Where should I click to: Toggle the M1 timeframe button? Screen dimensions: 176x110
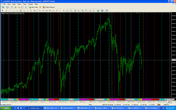[x=40, y=10]
